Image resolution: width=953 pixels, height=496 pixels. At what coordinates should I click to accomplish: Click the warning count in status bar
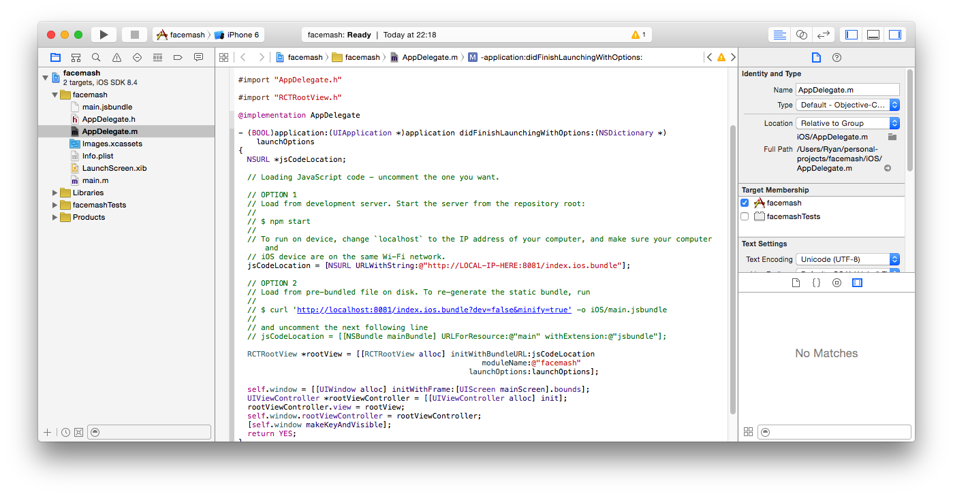point(638,35)
